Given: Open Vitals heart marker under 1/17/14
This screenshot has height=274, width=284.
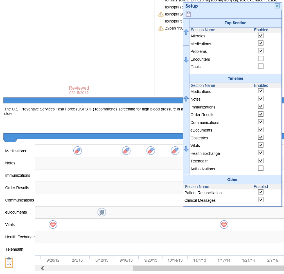Looking at the screenshot, I should click(224, 225).
